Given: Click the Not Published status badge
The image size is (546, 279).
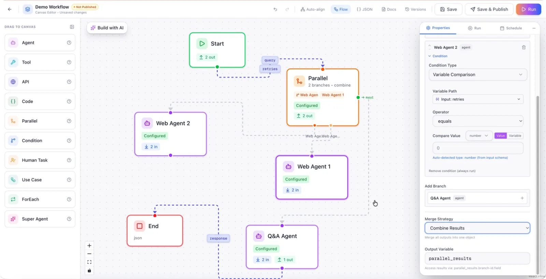Looking at the screenshot, I should tap(85, 7).
